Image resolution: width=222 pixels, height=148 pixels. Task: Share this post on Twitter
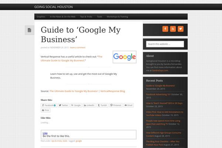[x=64, y=105]
